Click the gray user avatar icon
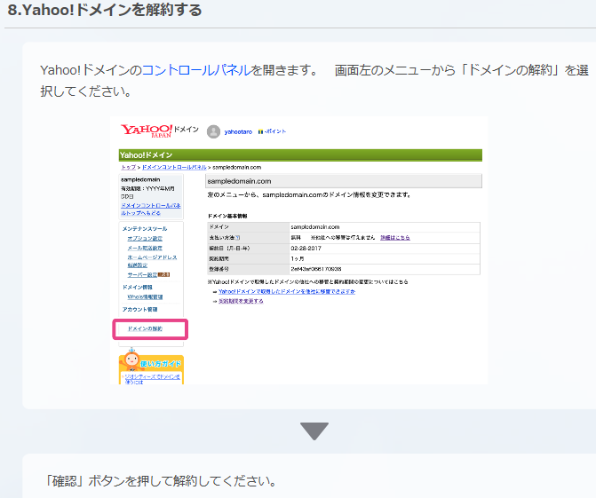Viewport: 596px width, 498px height. click(213, 131)
